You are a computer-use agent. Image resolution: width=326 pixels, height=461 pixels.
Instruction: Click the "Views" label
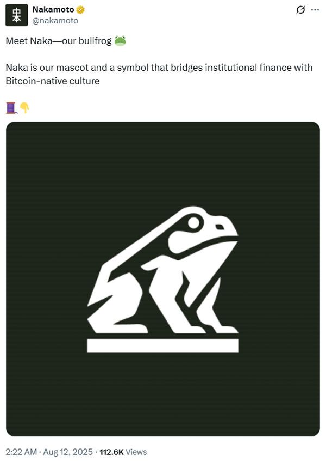coord(136,452)
